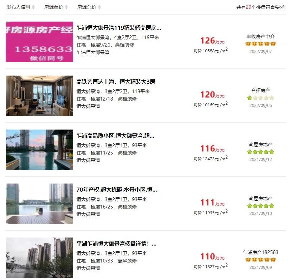Open agent 尚屋房地产 for the 116万元 listing

[x=261, y=145]
